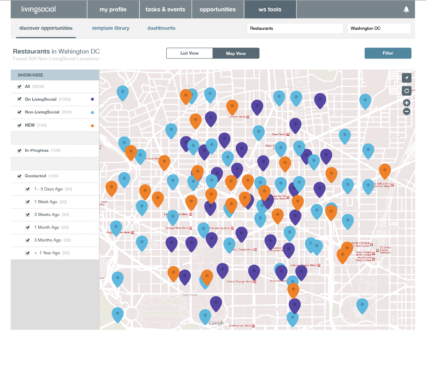Zoom in with the plus map button
The image size is (426, 366).
pos(407,103)
